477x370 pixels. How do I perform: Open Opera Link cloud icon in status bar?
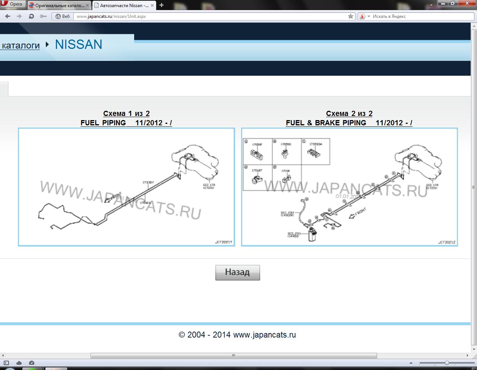click(19, 363)
